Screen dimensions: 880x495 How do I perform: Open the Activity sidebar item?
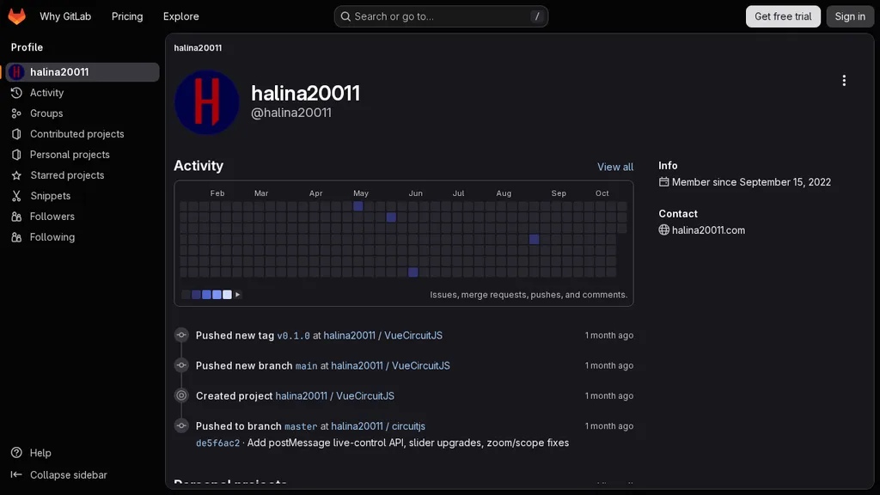click(x=82, y=93)
